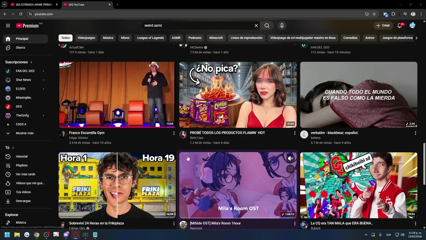Unmute the Mila's Room preview
426x240 pixels.
tap(291, 158)
